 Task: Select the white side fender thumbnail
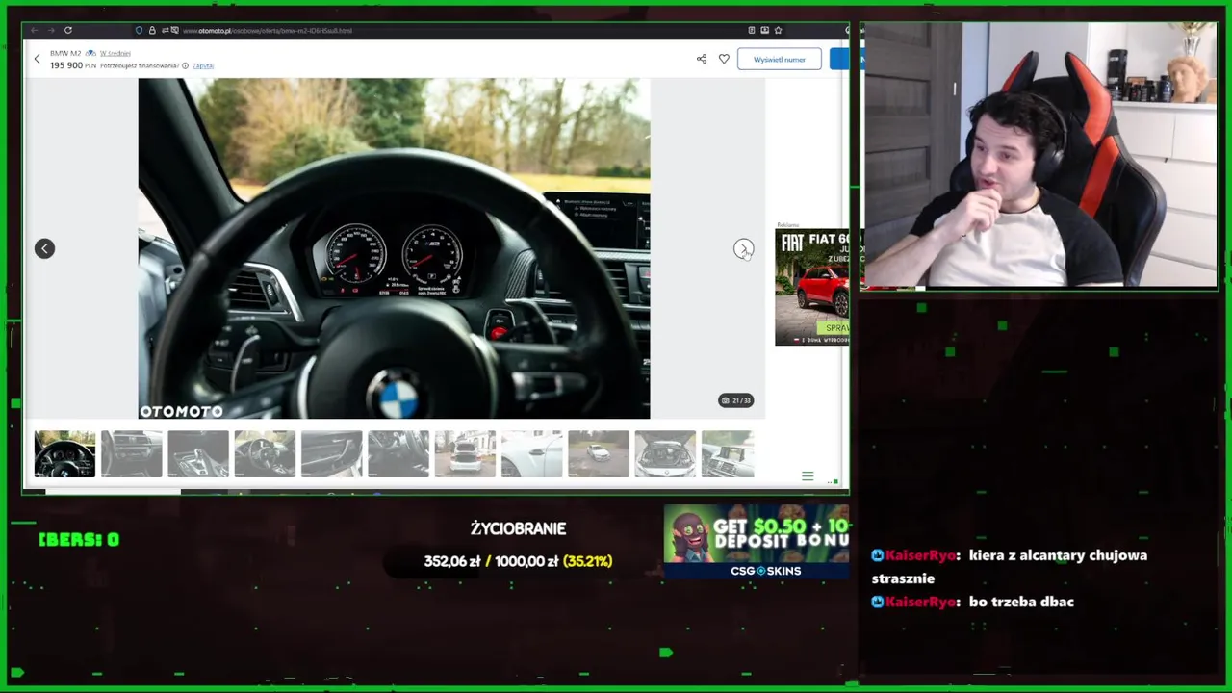(531, 454)
